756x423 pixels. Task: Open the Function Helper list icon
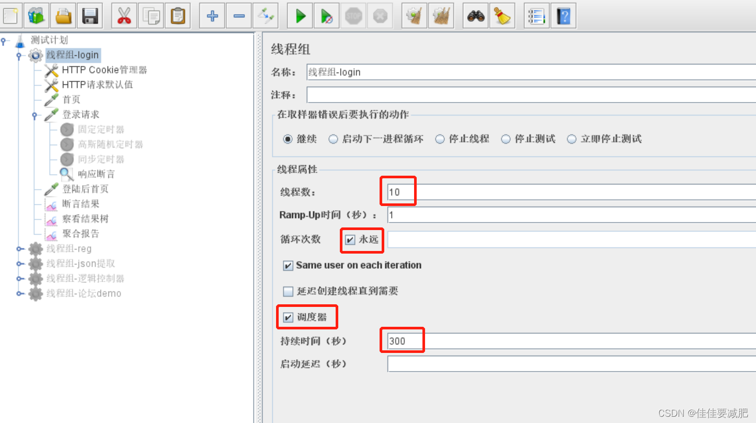coord(537,16)
